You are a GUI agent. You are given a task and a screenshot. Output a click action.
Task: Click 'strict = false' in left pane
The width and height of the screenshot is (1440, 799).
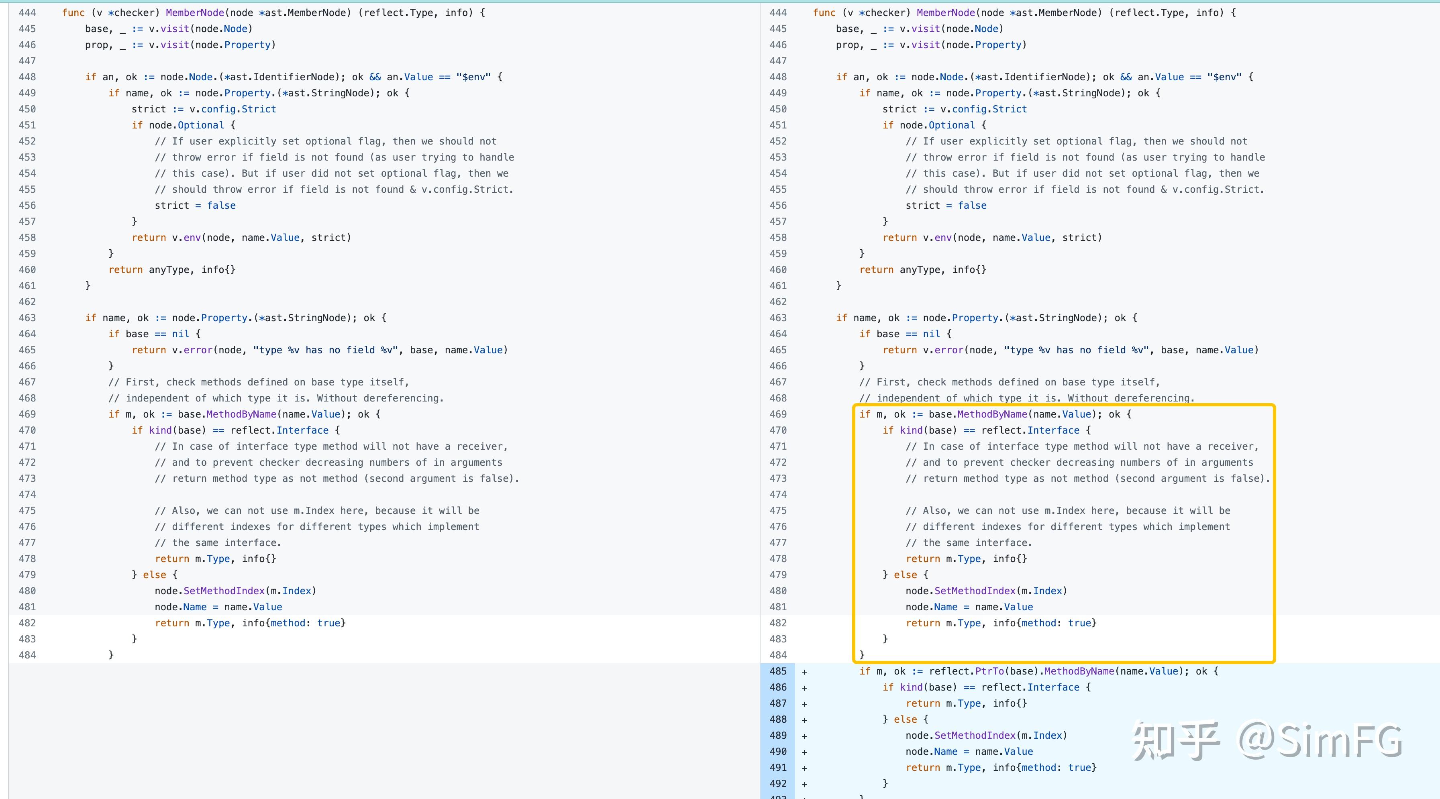(195, 205)
